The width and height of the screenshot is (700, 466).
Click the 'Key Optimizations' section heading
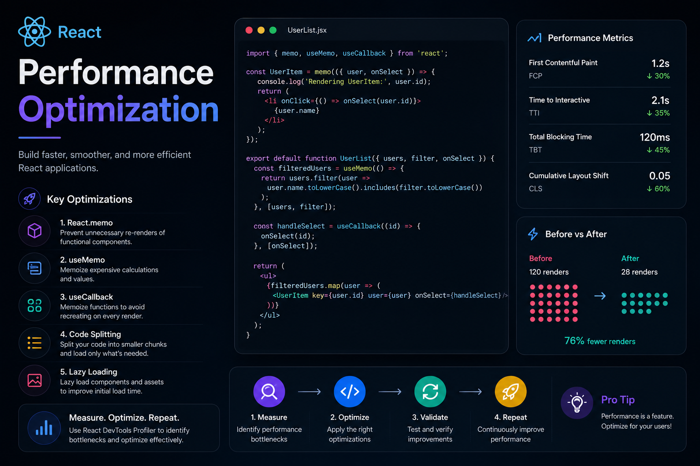(x=89, y=199)
